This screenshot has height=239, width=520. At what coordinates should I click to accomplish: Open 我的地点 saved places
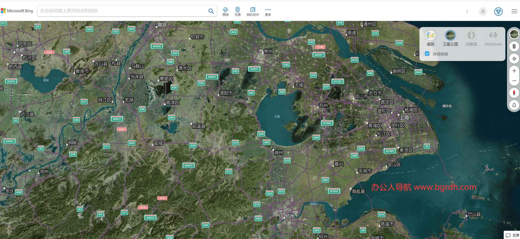[x=253, y=12]
